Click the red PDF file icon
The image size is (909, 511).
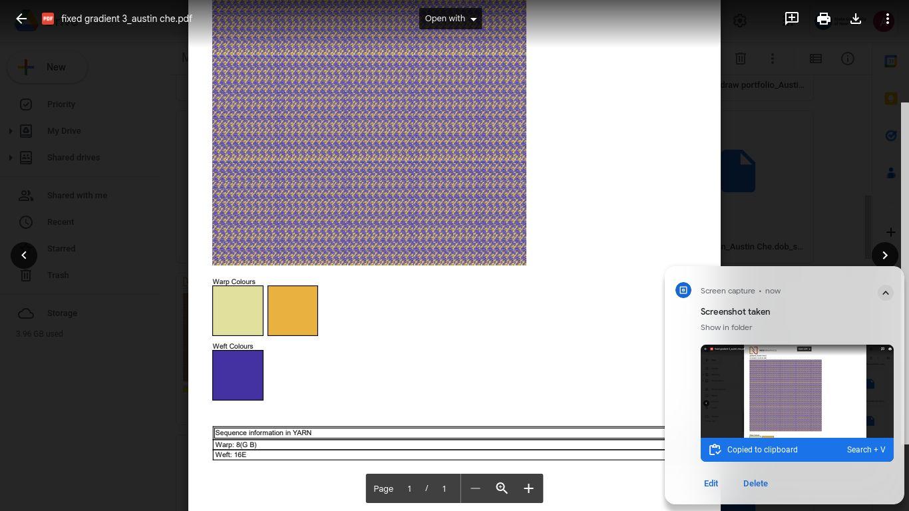click(x=48, y=19)
